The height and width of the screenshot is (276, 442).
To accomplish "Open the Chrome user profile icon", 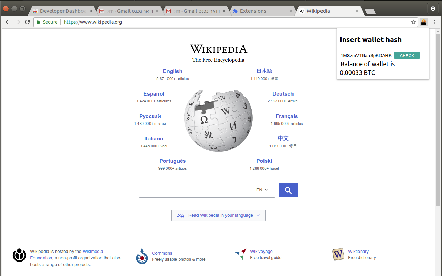I will tap(433, 9).
